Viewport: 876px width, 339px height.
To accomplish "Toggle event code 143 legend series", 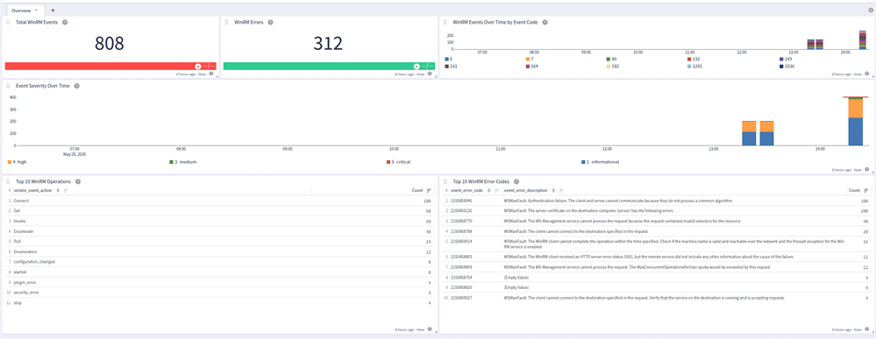I will (x=786, y=59).
